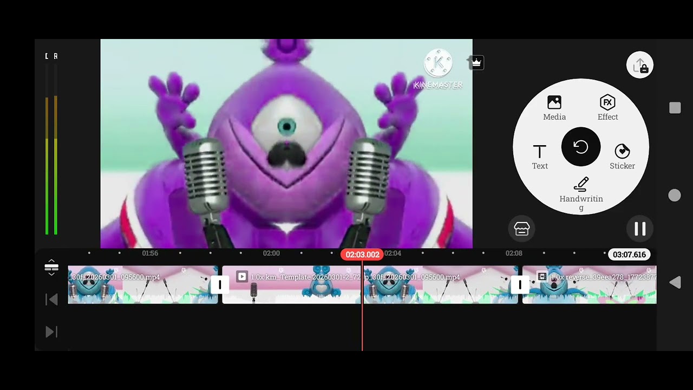
Task: Click the 02:03.002 playhead time marker
Action: (362, 255)
